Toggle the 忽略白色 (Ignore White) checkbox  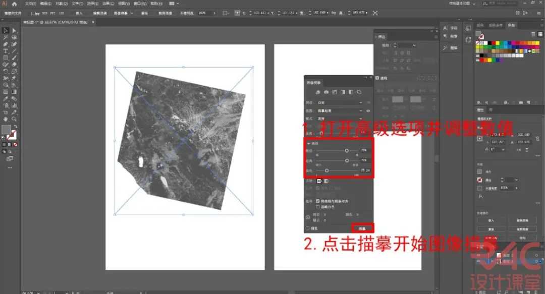317,207
